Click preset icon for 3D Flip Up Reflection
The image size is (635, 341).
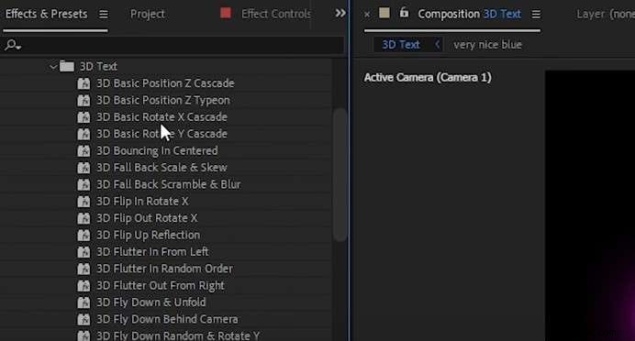point(84,236)
